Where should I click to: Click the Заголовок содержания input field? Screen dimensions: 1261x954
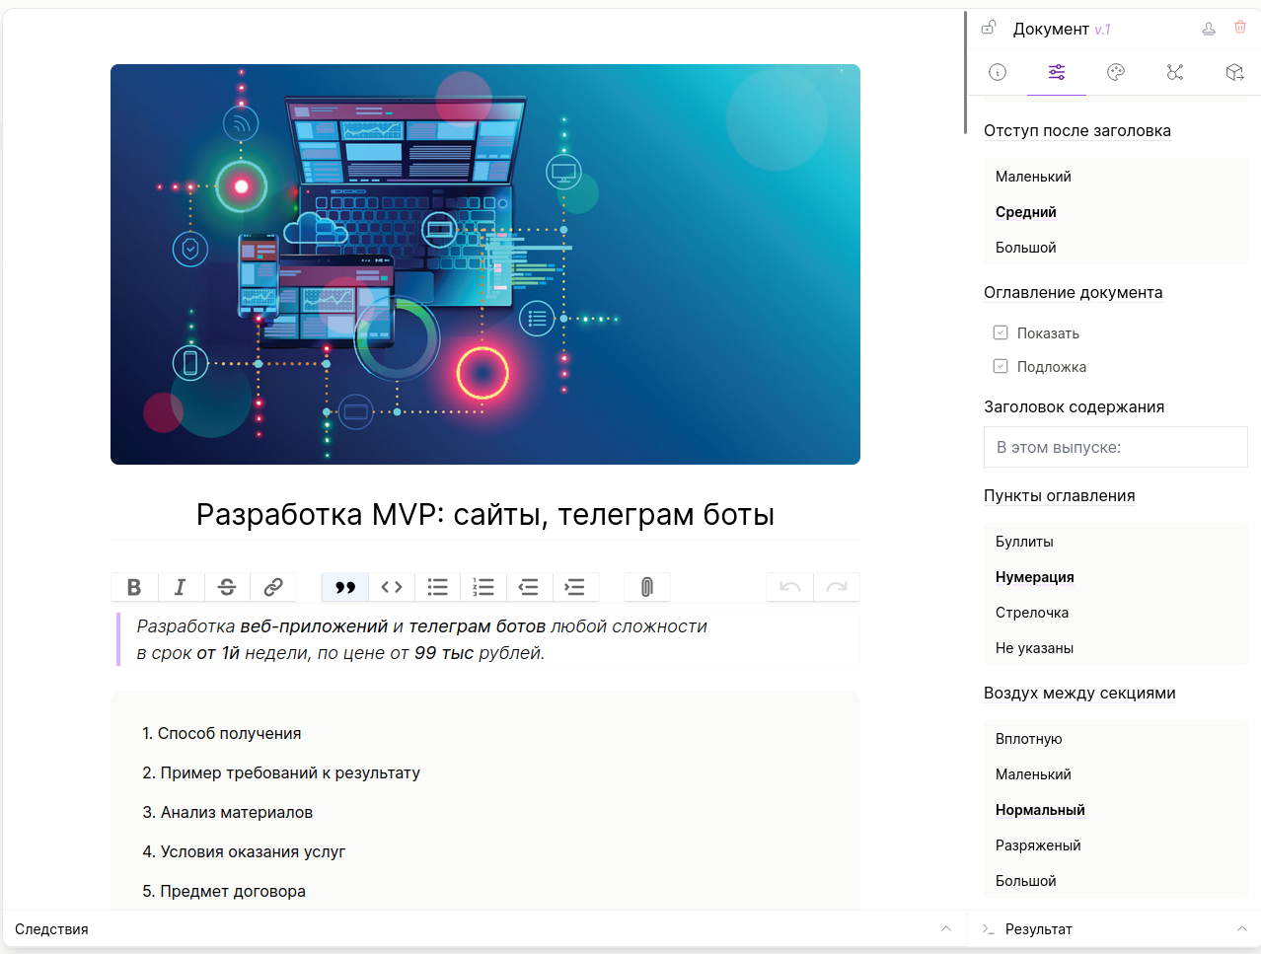pos(1116,447)
